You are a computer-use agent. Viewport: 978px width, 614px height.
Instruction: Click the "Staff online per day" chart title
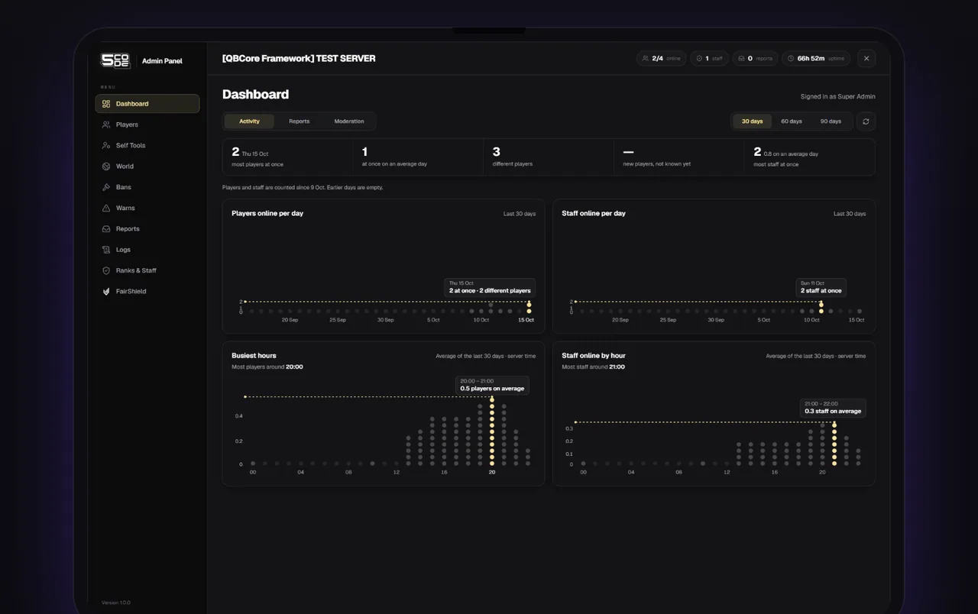pos(594,213)
